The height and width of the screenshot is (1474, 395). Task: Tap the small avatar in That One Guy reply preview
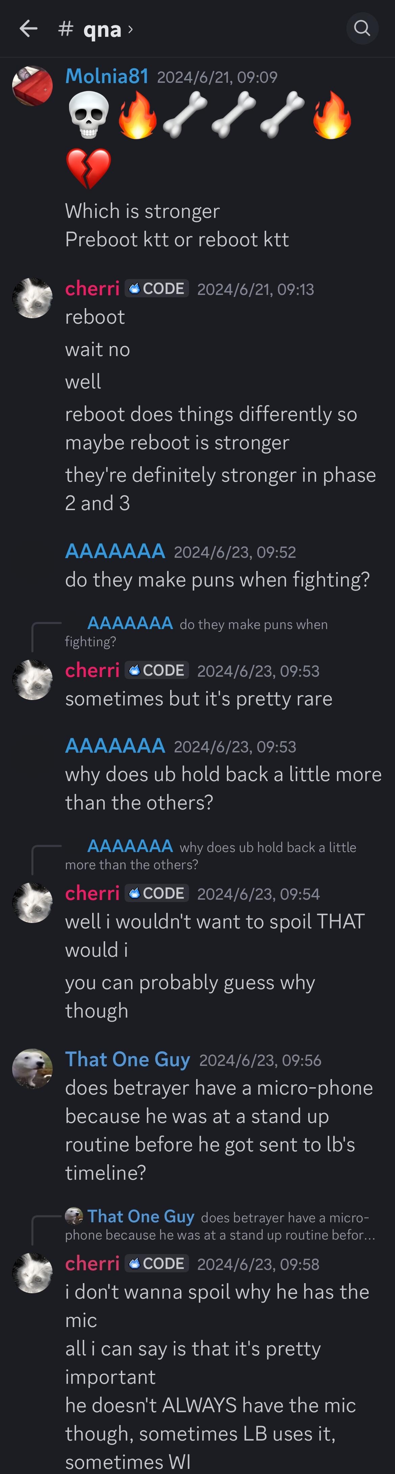tap(74, 1216)
